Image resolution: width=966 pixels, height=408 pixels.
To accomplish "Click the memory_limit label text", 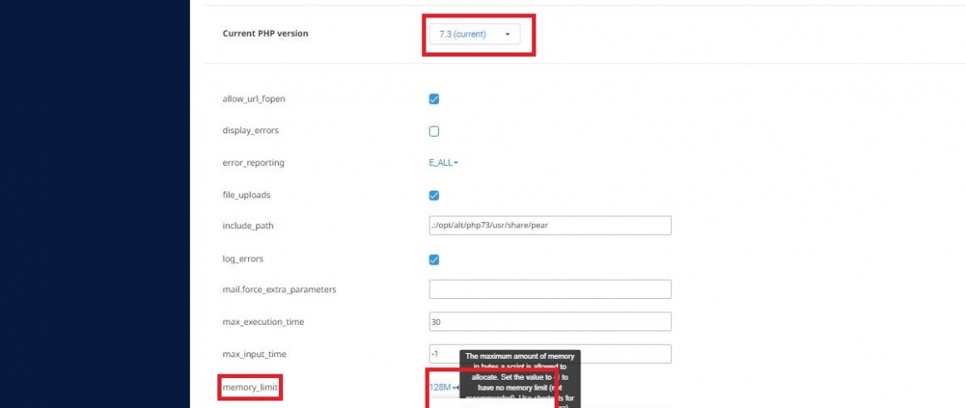I will click(x=250, y=388).
